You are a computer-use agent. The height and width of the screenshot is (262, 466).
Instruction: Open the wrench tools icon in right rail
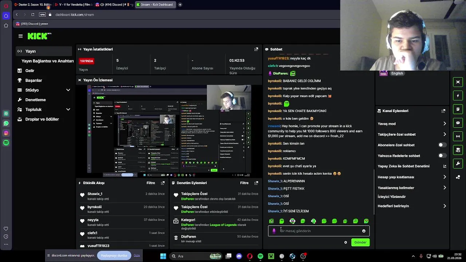point(458,163)
